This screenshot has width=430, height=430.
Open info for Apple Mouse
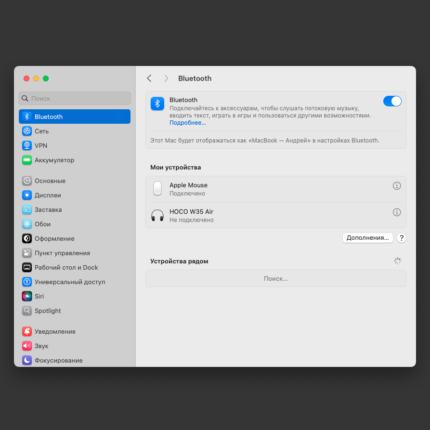point(397,186)
